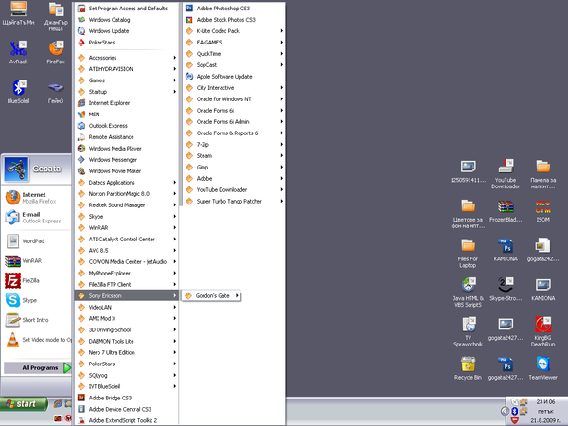Screen dimensions: 568x426
Task: Launch WordPad from pinned list
Action: tap(36, 241)
